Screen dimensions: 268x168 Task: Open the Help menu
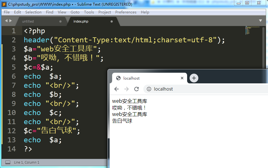(x=145, y=12)
